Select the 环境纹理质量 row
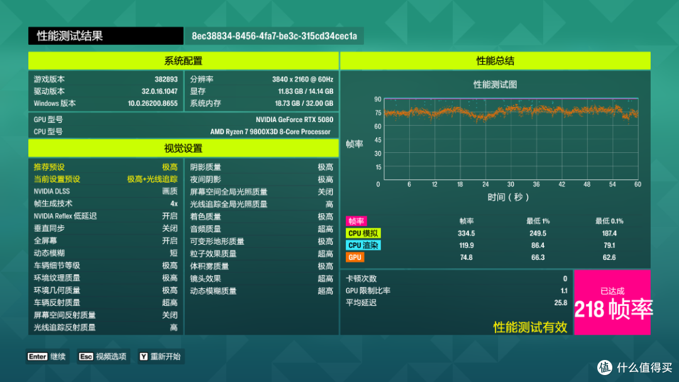 pos(106,278)
